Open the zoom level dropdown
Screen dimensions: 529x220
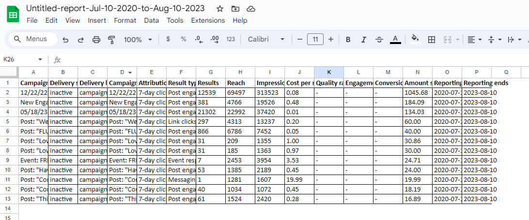138,39
